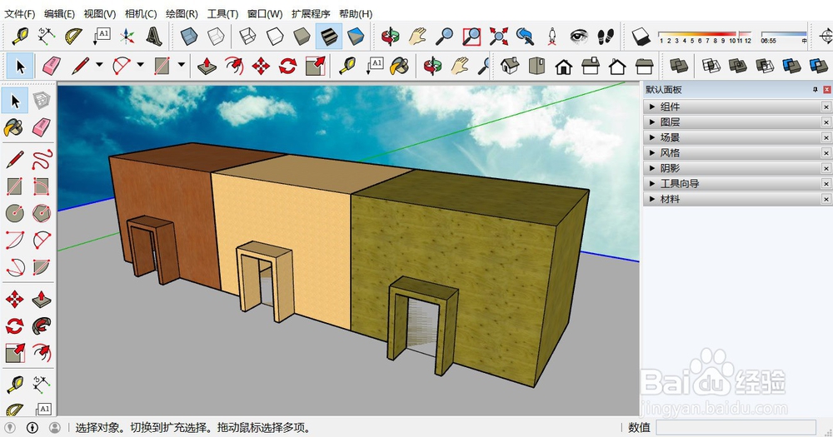The width and height of the screenshot is (833, 437).
Task: Select the Freehand drawing tool
Action: 42,159
